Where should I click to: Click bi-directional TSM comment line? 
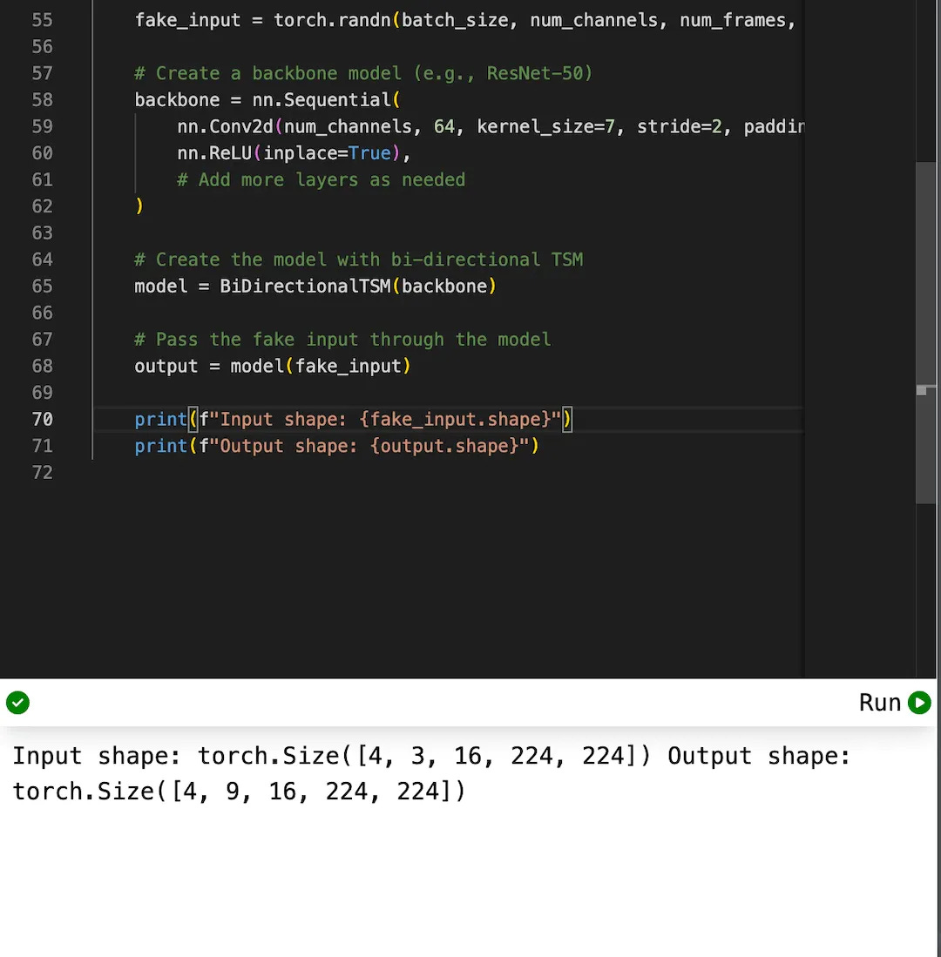coord(359,259)
